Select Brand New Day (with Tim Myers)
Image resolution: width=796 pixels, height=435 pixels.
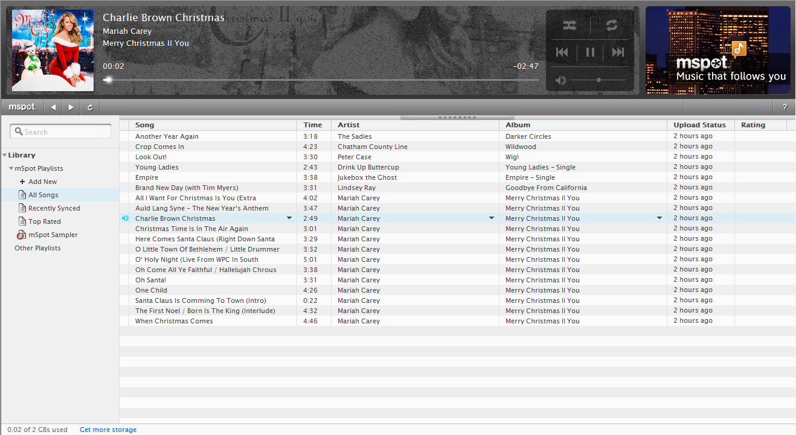187,188
